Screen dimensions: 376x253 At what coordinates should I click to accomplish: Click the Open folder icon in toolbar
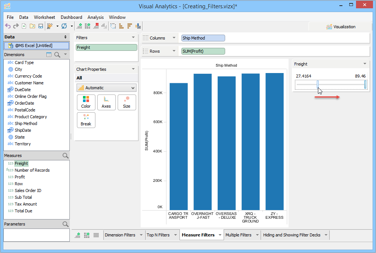[32, 26]
